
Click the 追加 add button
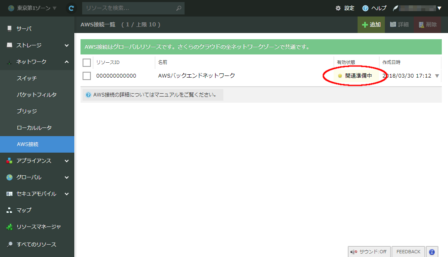click(x=371, y=25)
